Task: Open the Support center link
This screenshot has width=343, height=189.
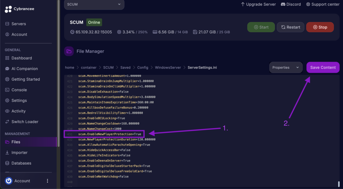Action: (x=323, y=4)
